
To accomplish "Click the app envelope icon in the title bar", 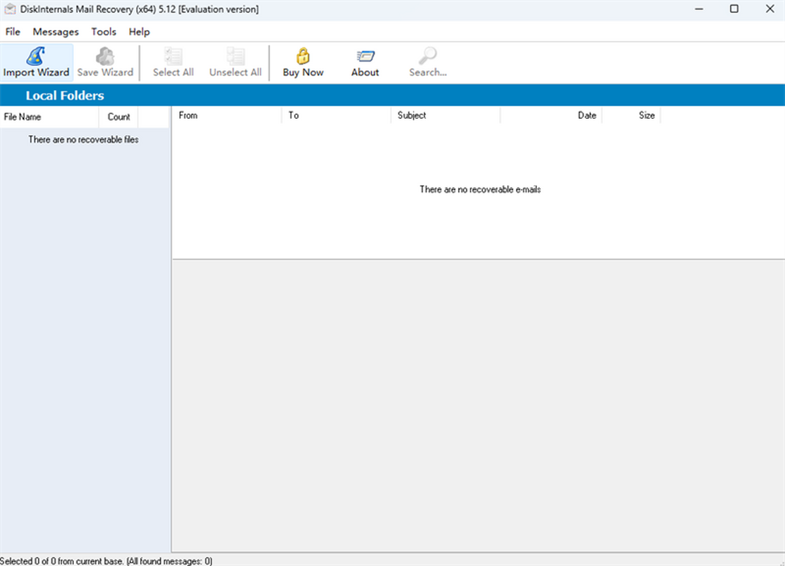I will [9, 9].
